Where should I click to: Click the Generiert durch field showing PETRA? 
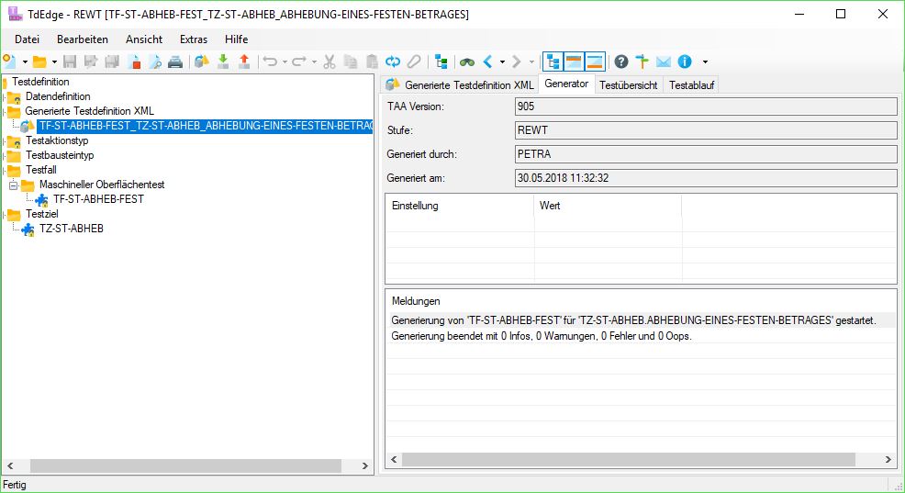(705, 154)
